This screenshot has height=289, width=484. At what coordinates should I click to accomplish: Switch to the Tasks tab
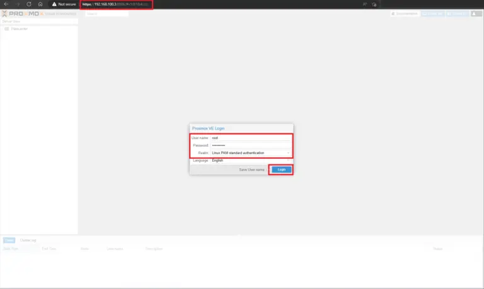tap(9, 241)
